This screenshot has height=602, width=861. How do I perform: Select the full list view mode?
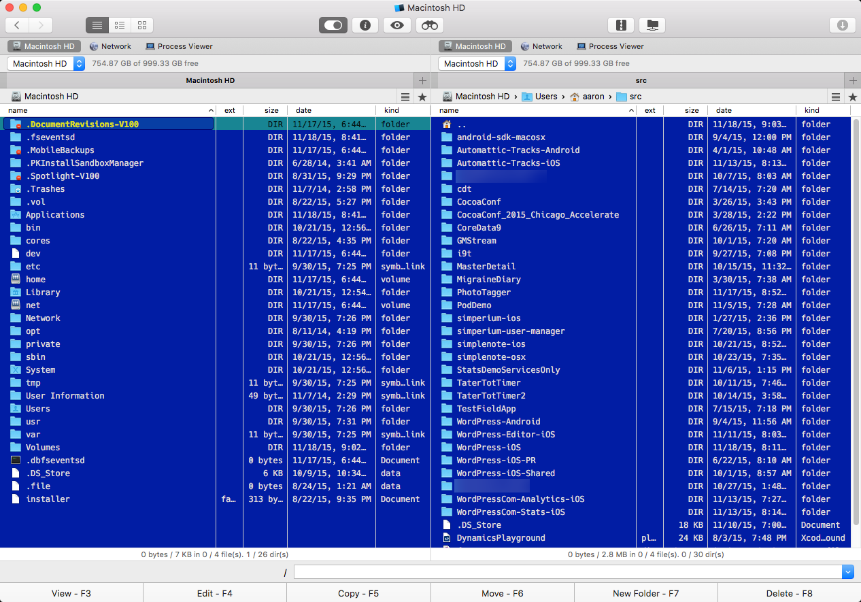(97, 25)
